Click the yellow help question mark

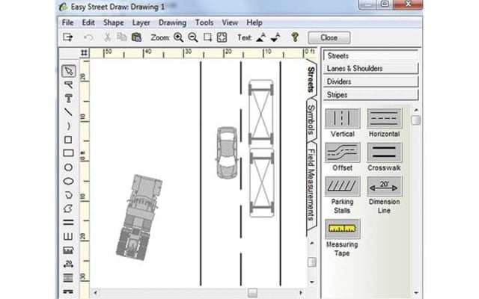[295, 37]
